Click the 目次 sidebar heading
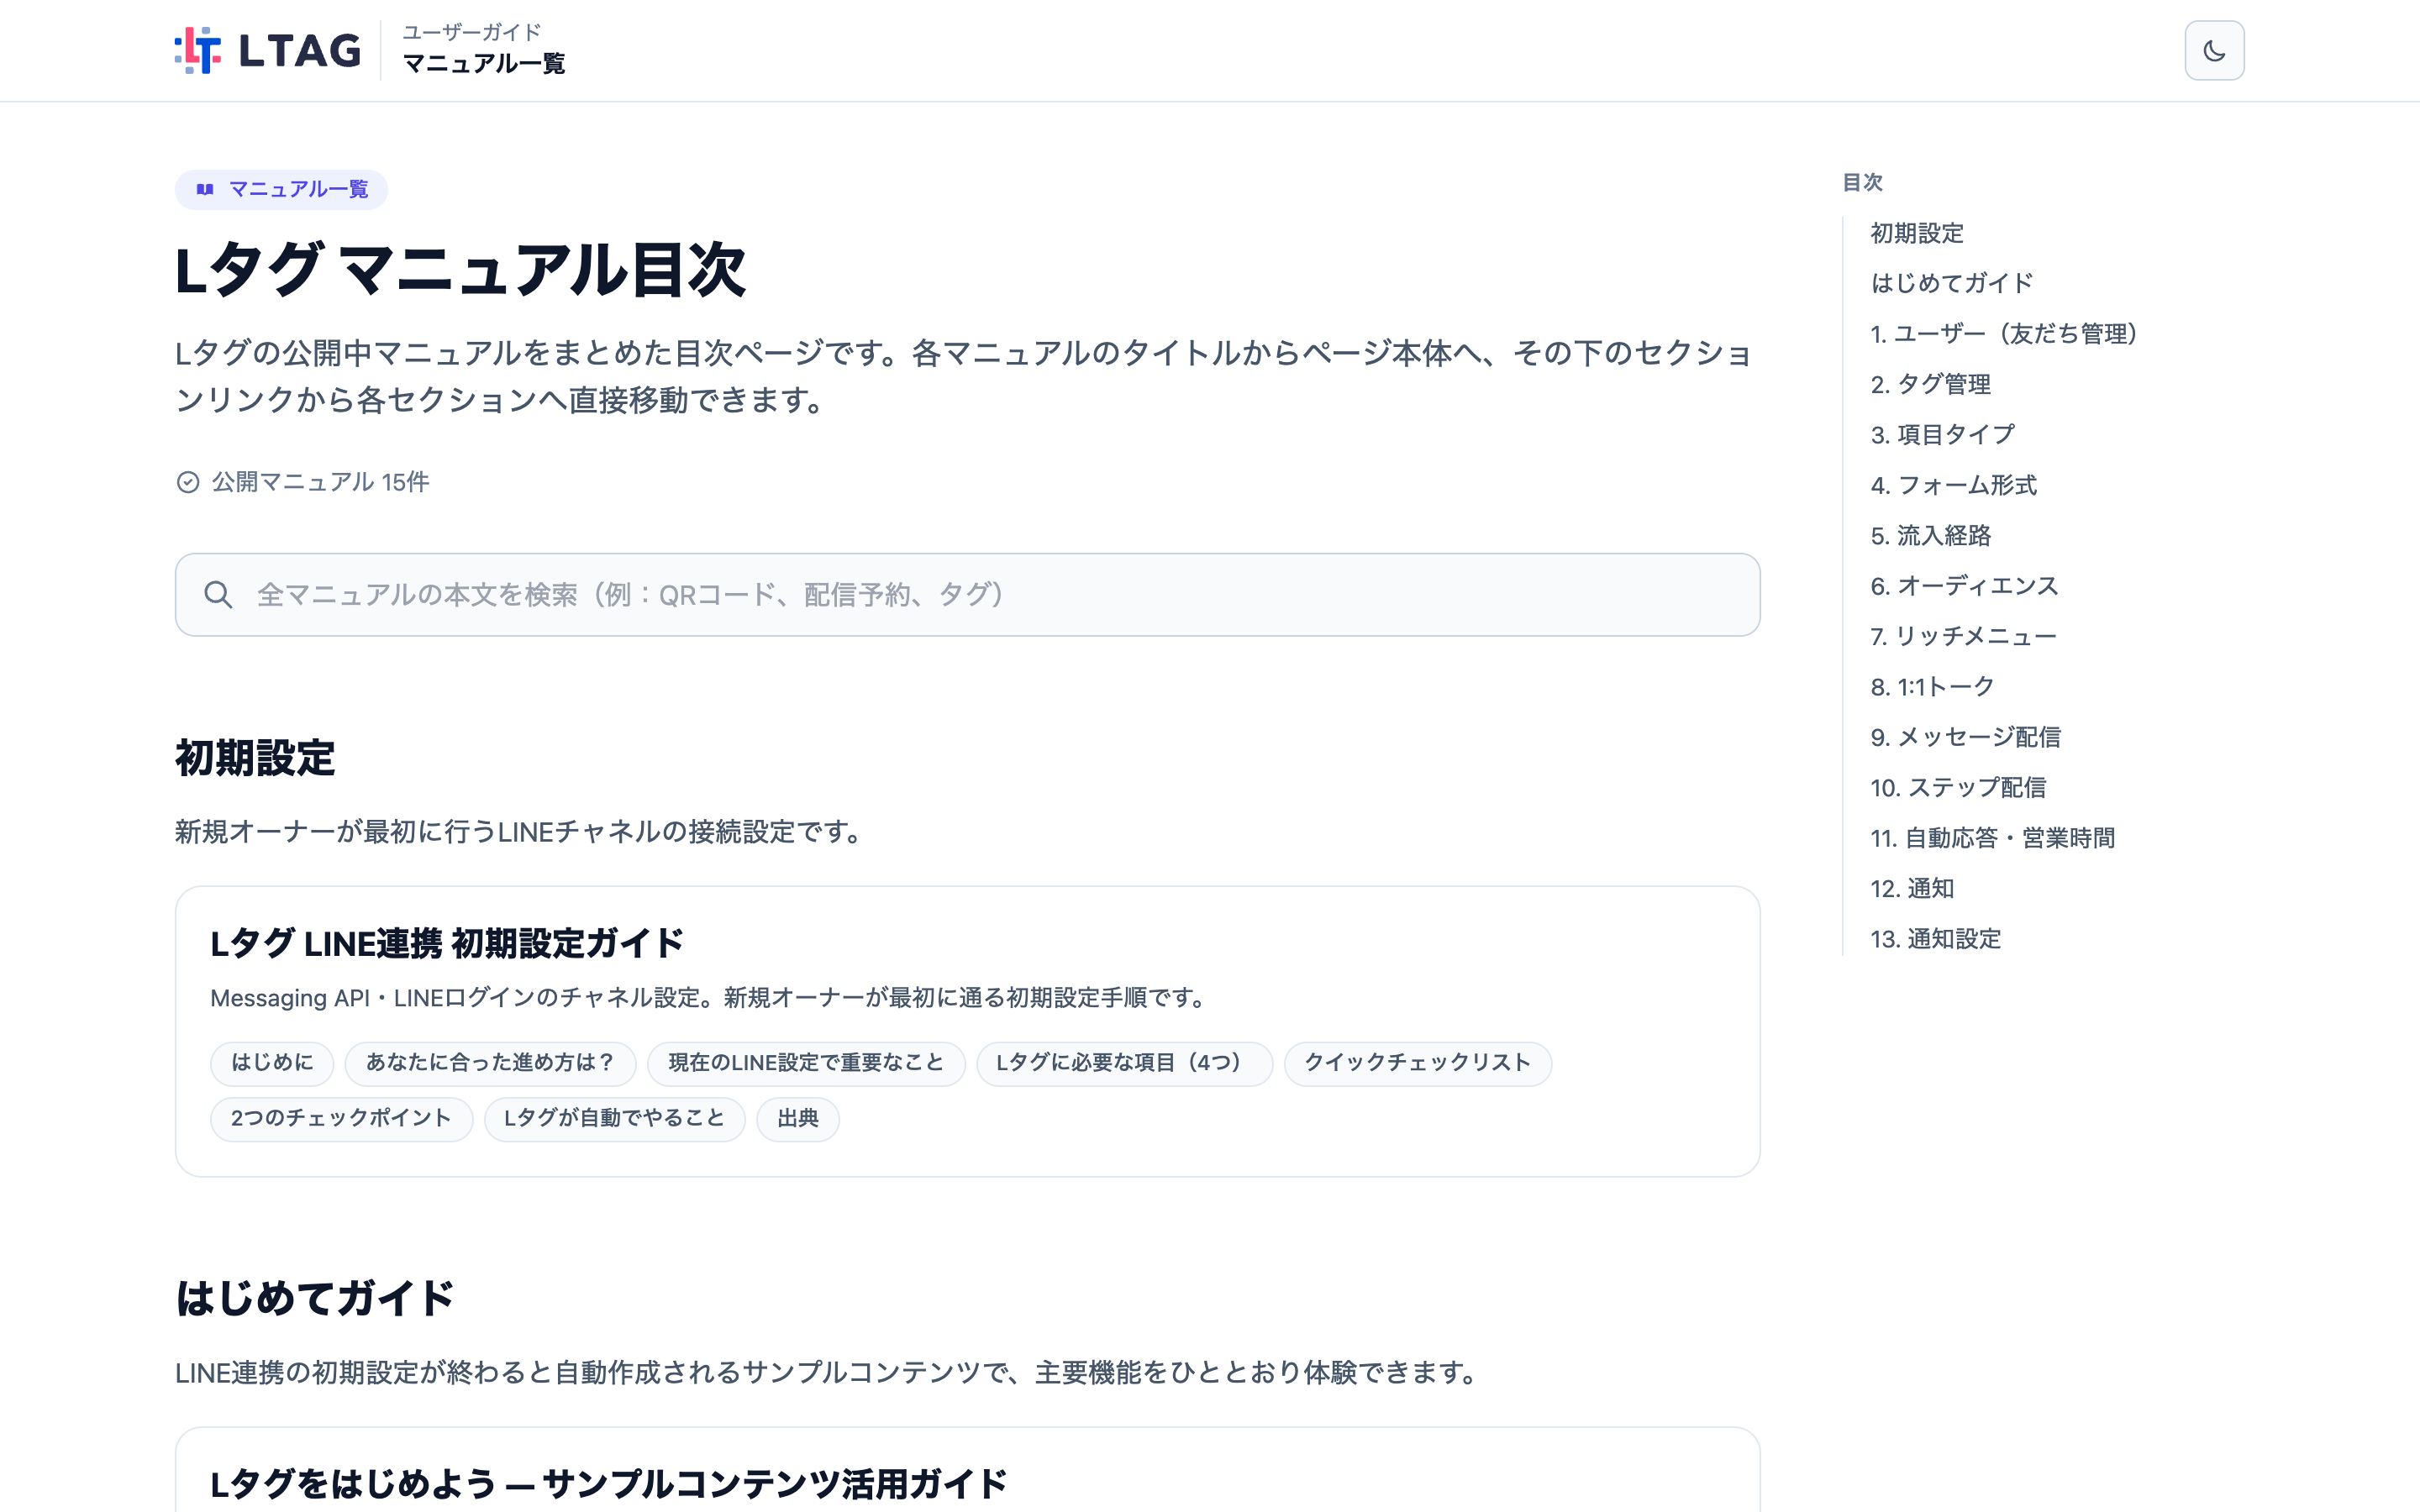 1862,182
